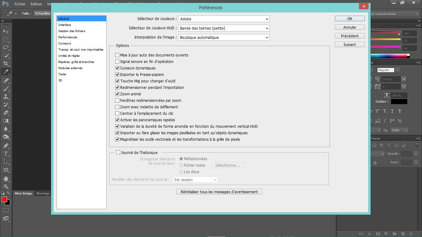Select the Brush tool
This screenshot has height=237, width=422.
coord(6,89)
